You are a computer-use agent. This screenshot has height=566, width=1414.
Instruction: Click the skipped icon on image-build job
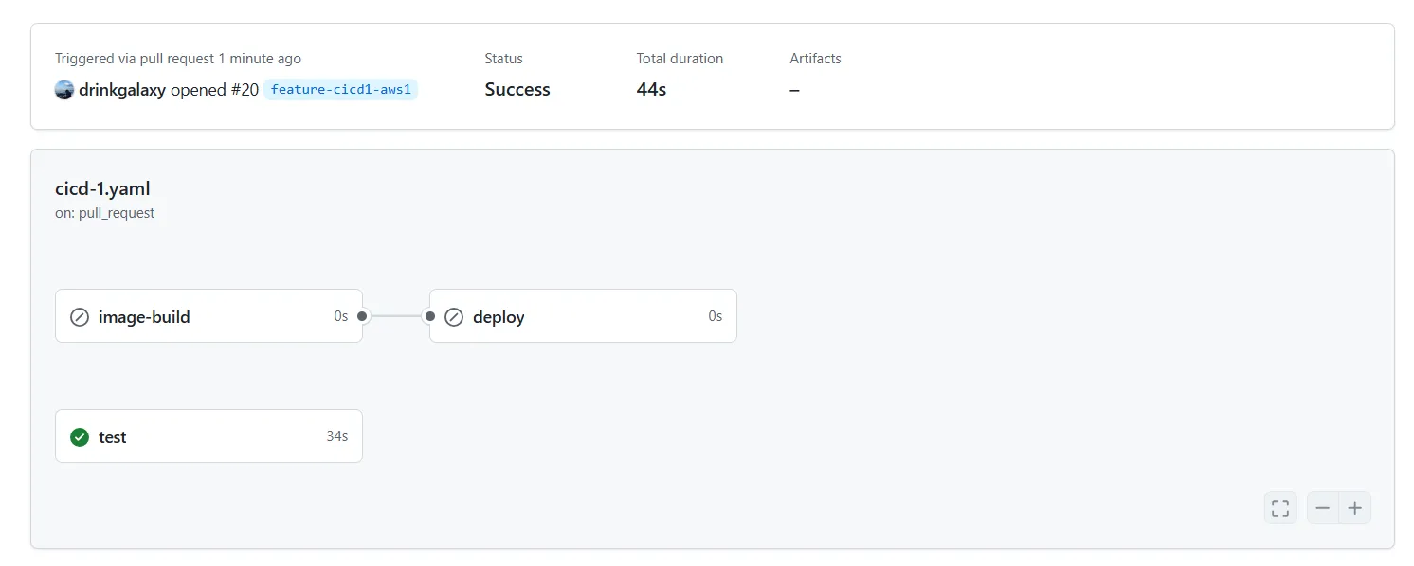pyautogui.click(x=80, y=316)
